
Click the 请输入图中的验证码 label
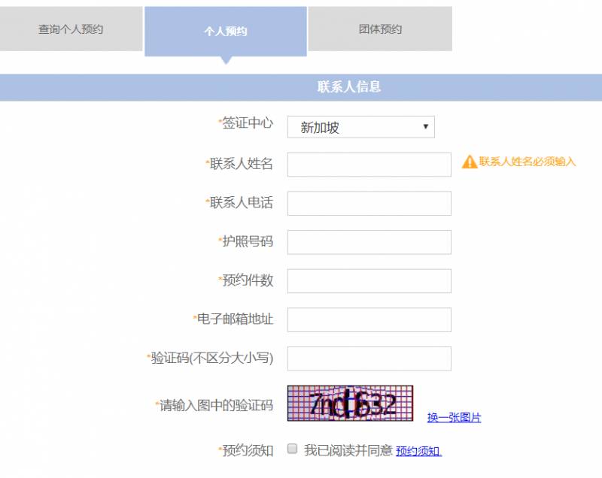215,405
